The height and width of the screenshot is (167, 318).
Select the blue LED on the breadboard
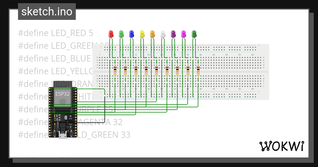pos(131,33)
